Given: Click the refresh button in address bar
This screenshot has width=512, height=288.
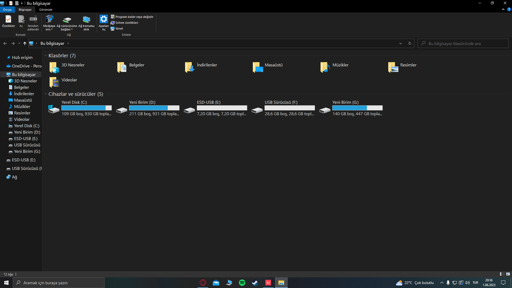Looking at the screenshot, I should coord(410,43).
